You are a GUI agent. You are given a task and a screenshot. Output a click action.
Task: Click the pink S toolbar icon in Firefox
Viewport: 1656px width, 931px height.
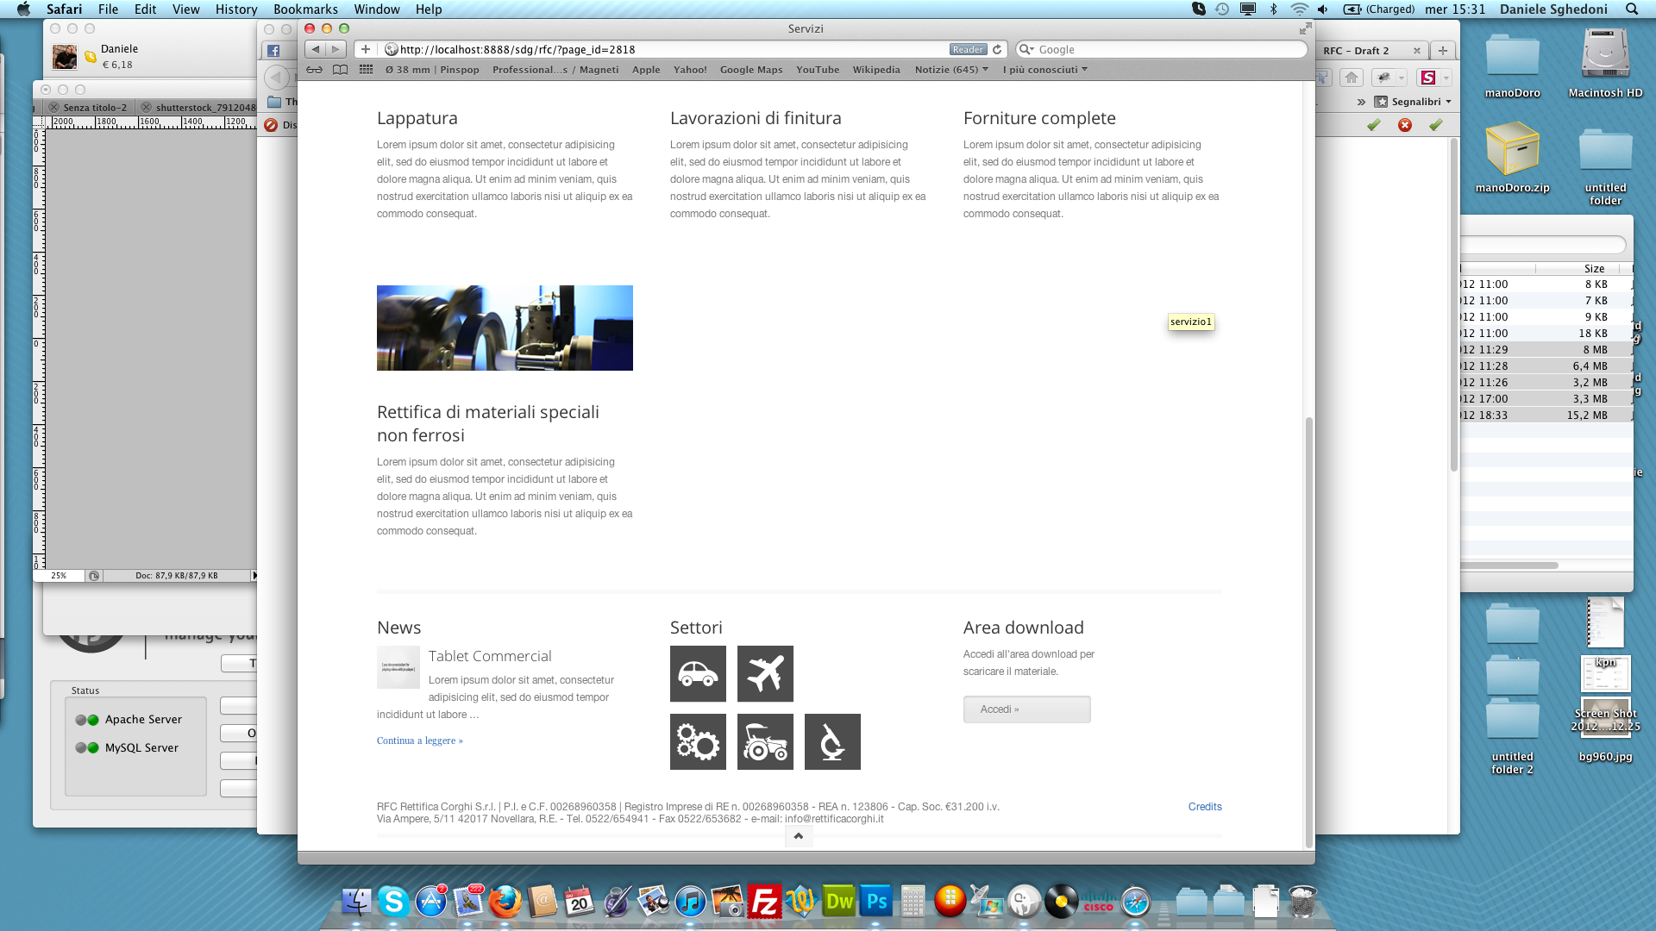pos(1428,78)
